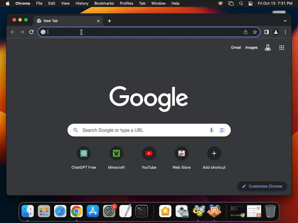
Task: Open the Bookmarks menu
Action: [104, 3]
